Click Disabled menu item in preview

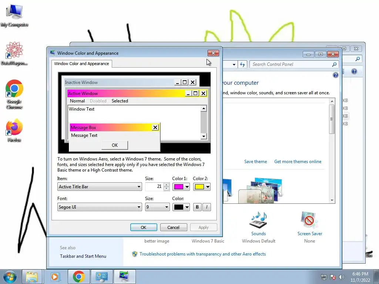(x=98, y=101)
